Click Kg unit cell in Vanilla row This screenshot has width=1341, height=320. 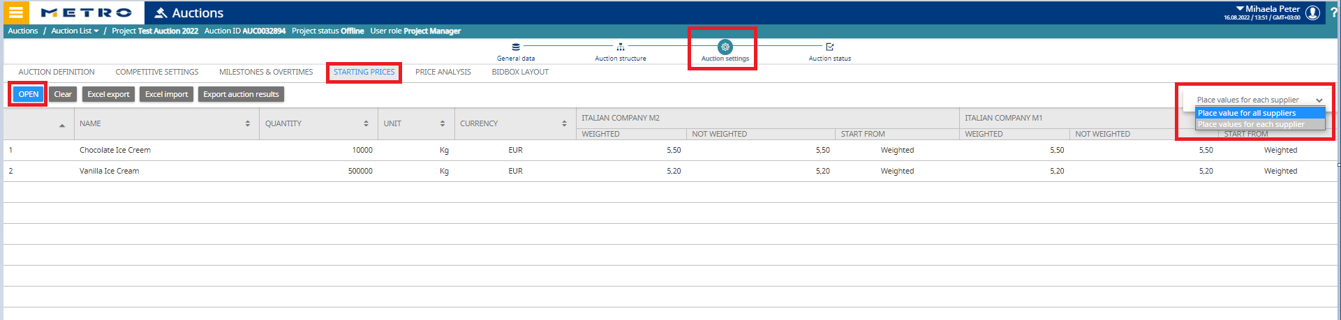[444, 171]
